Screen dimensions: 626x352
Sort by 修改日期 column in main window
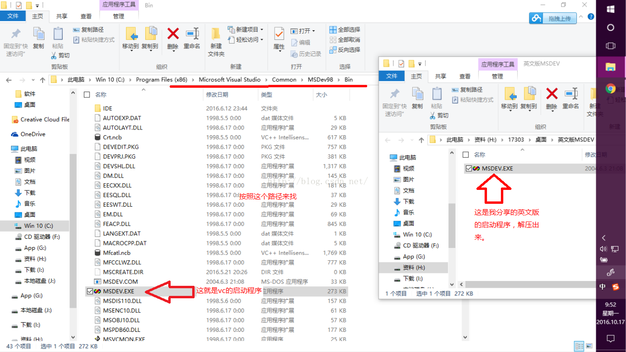point(217,94)
